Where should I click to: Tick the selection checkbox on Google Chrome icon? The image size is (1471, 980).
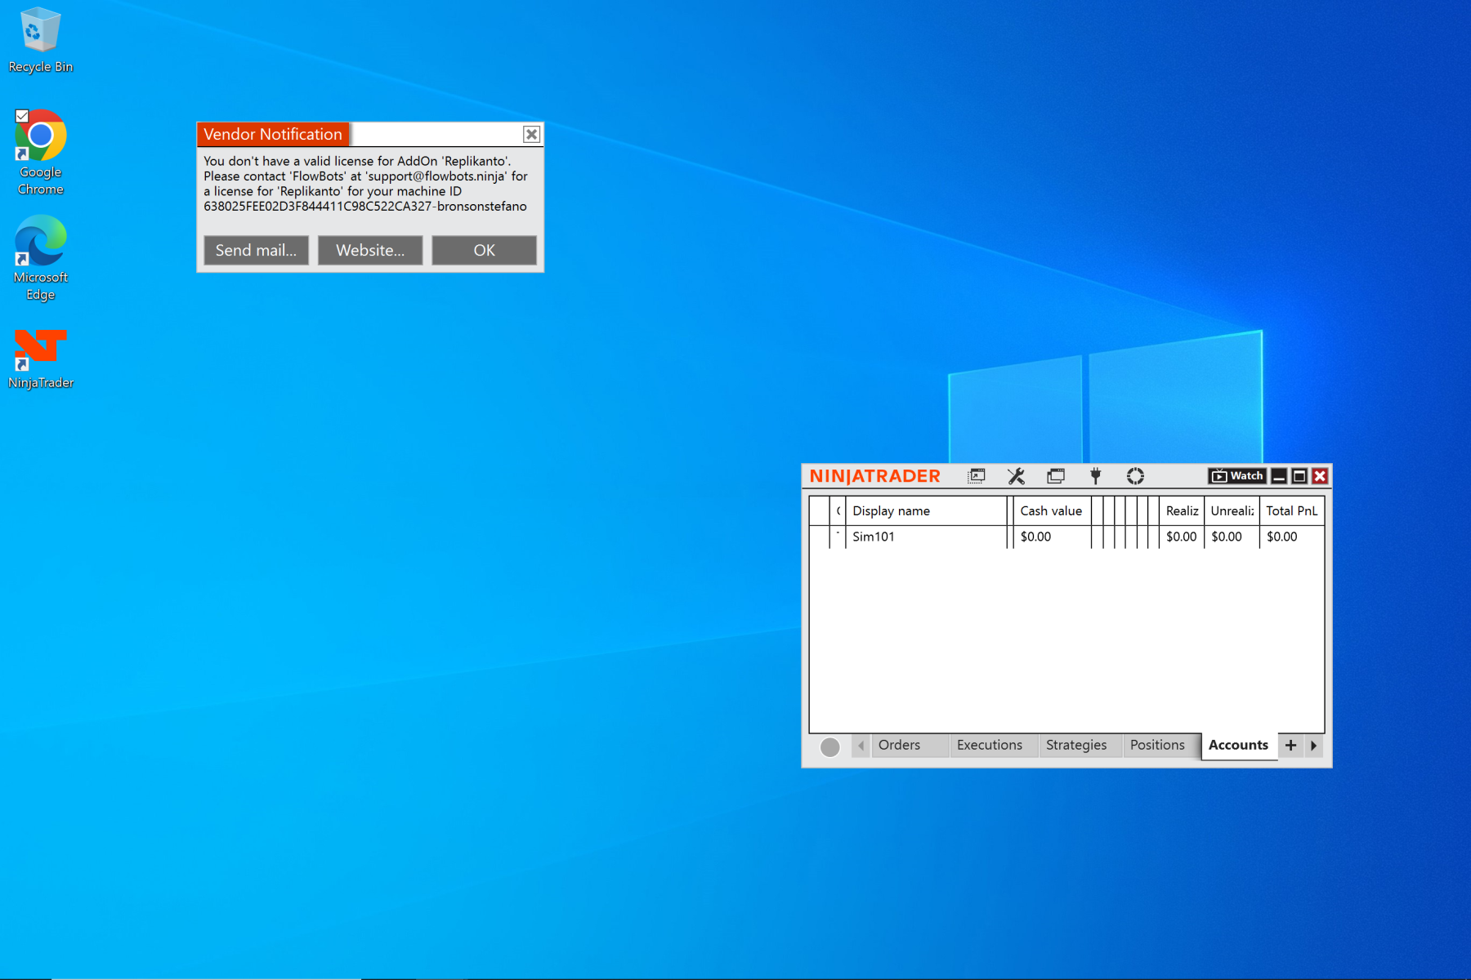(x=22, y=116)
